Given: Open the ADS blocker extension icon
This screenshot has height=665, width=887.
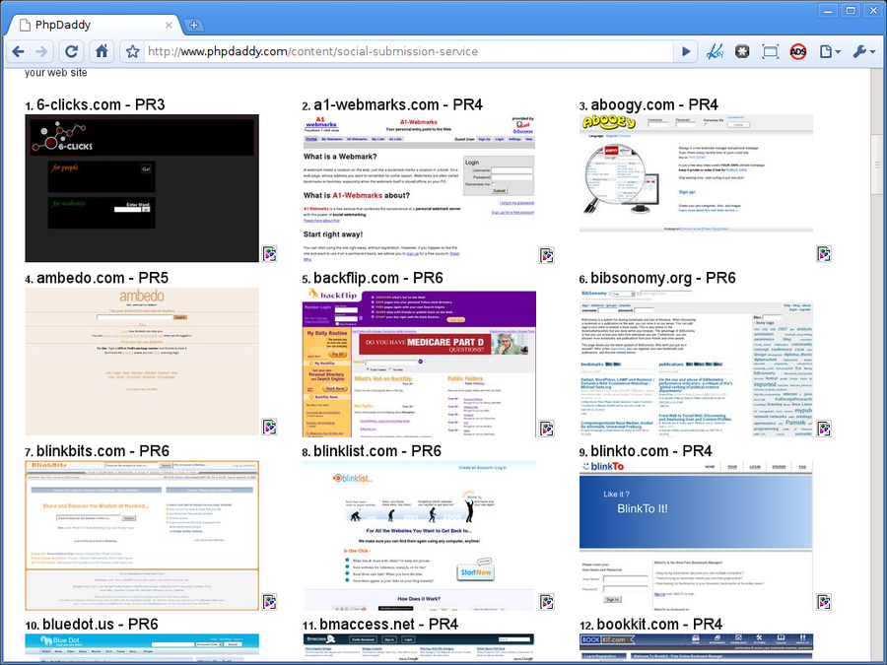Looking at the screenshot, I should coord(798,52).
